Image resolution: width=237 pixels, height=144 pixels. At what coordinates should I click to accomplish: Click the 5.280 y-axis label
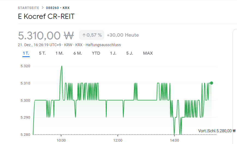[25, 134]
